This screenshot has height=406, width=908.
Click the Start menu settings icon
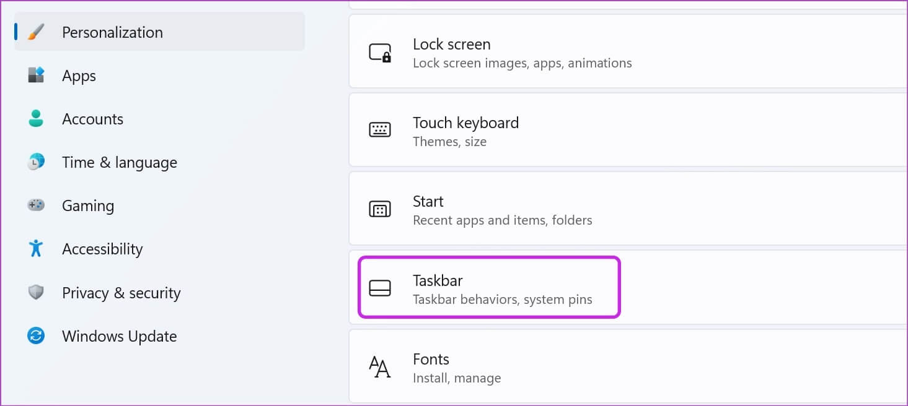pyautogui.click(x=380, y=209)
